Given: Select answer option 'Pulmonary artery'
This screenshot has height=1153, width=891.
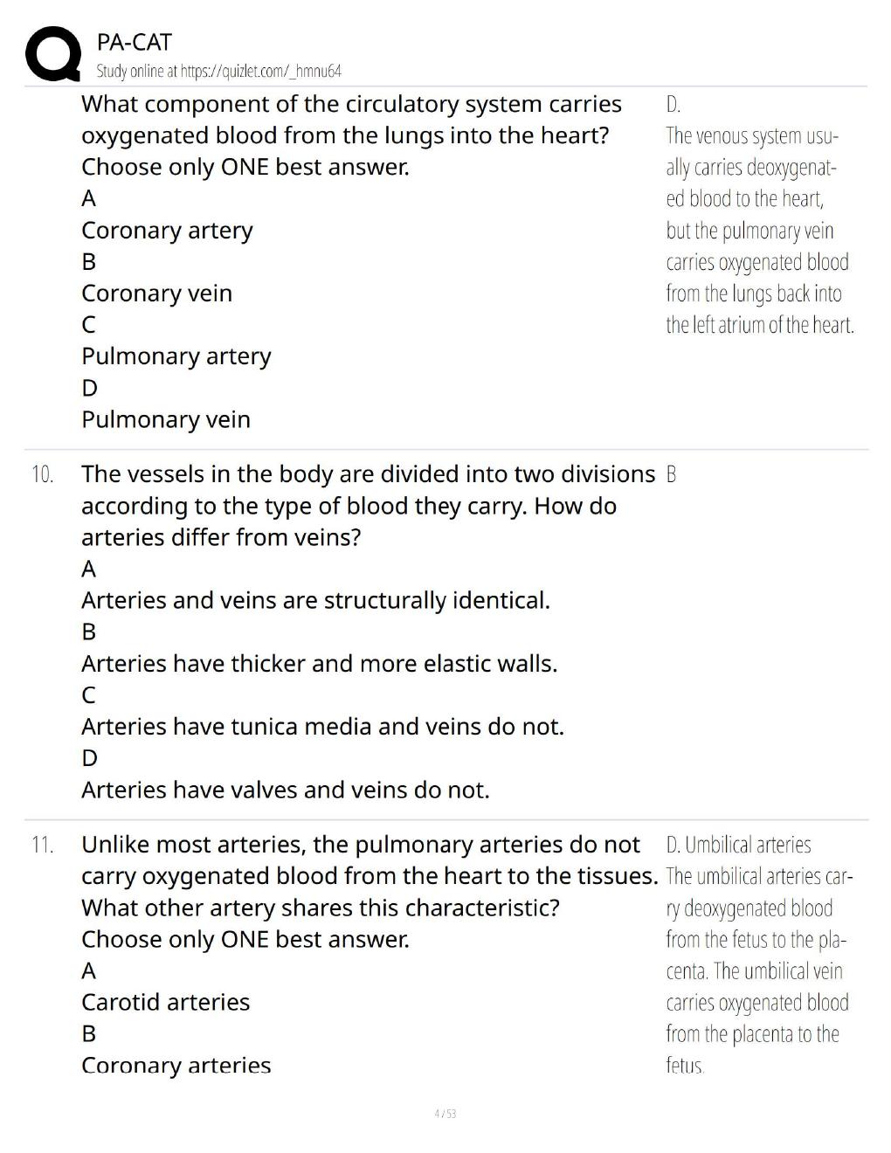Looking at the screenshot, I should 176,356.
